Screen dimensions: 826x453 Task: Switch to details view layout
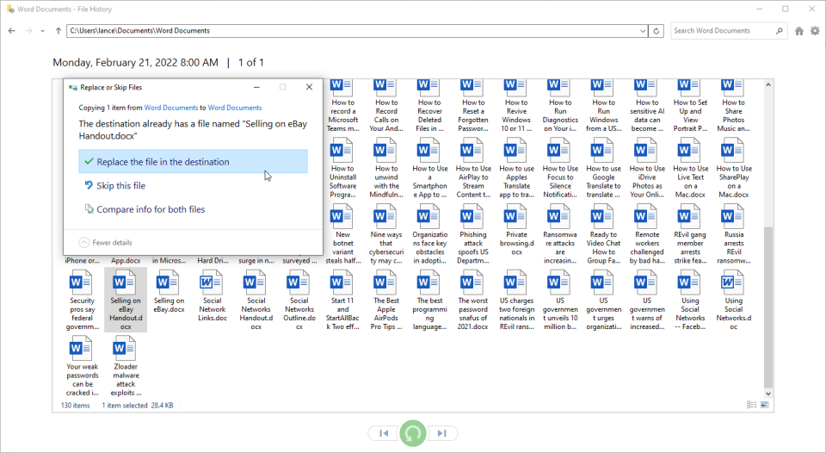coord(752,405)
